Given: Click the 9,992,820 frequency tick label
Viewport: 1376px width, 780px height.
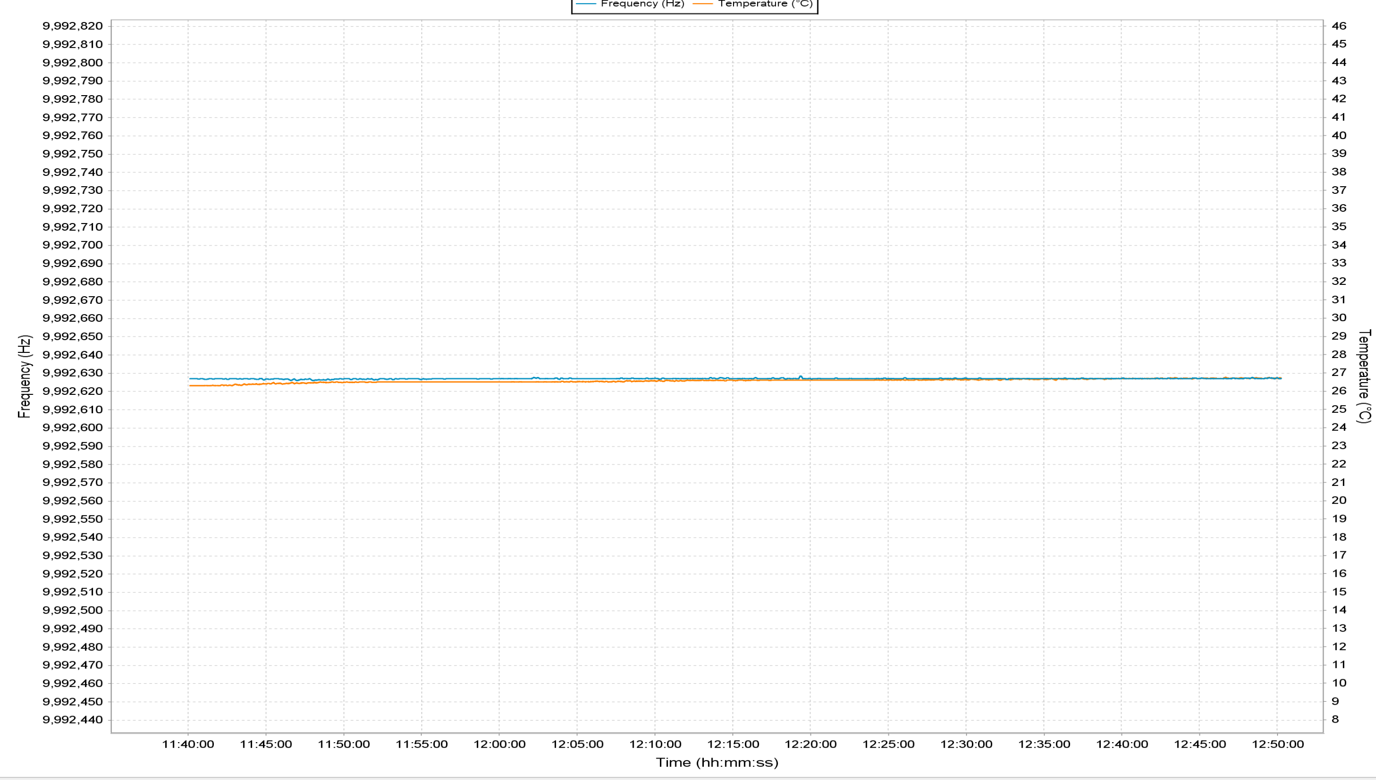Looking at the screenshot, I should point(72,26).
